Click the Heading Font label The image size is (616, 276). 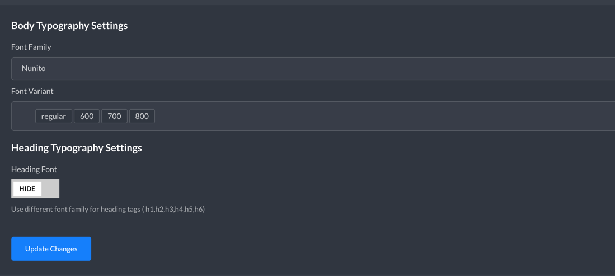tap(34, 169)
